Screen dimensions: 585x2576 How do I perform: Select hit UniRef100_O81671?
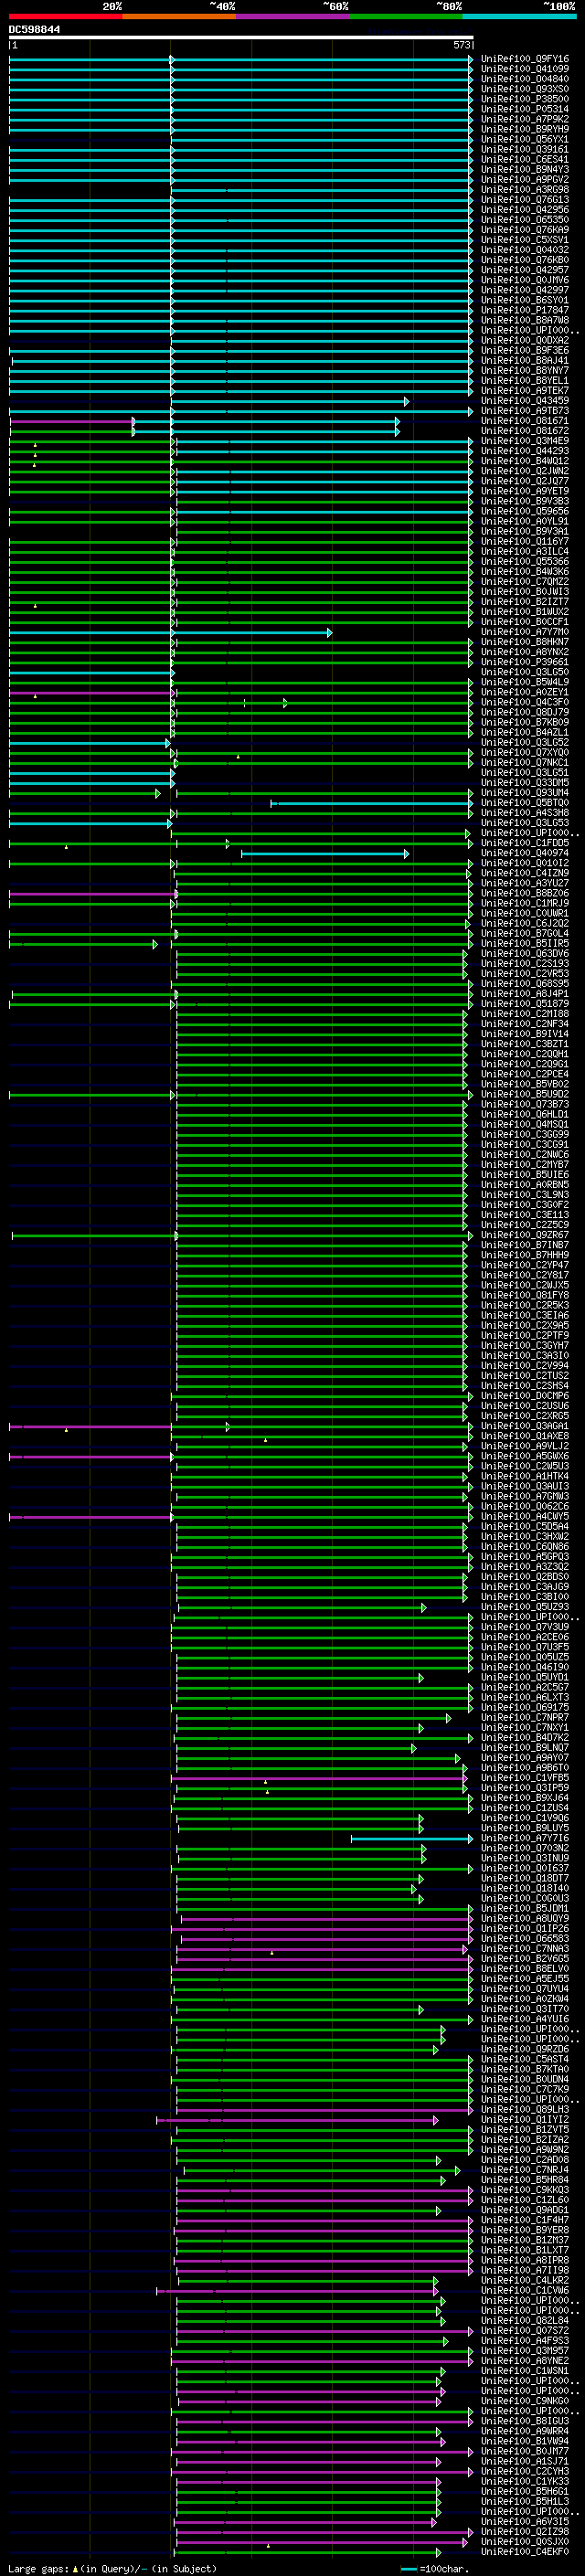tap(524, 421)
